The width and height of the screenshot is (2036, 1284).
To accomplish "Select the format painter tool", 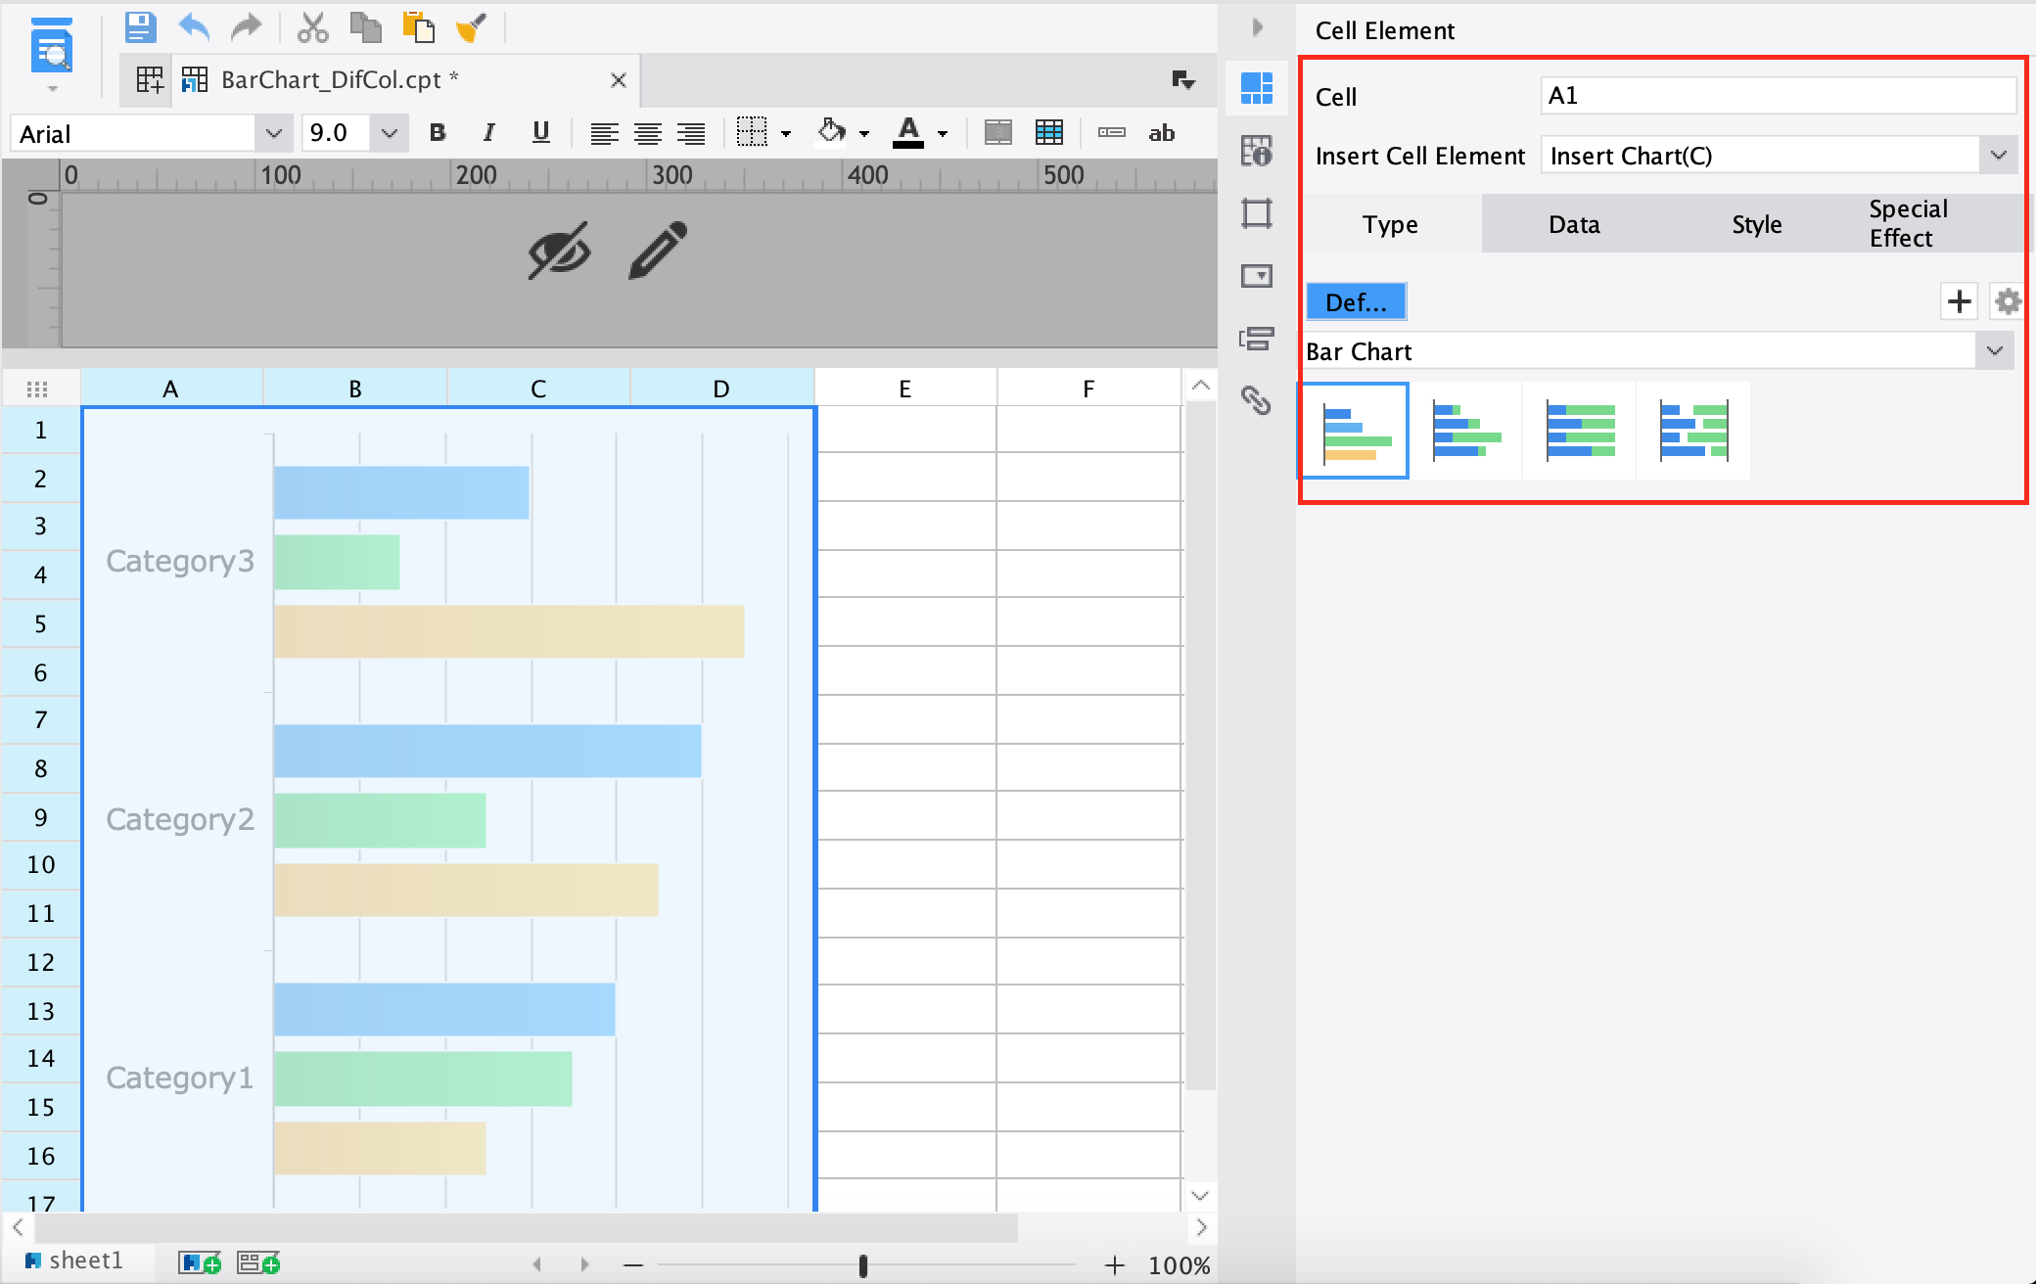I will click(471, 27).
